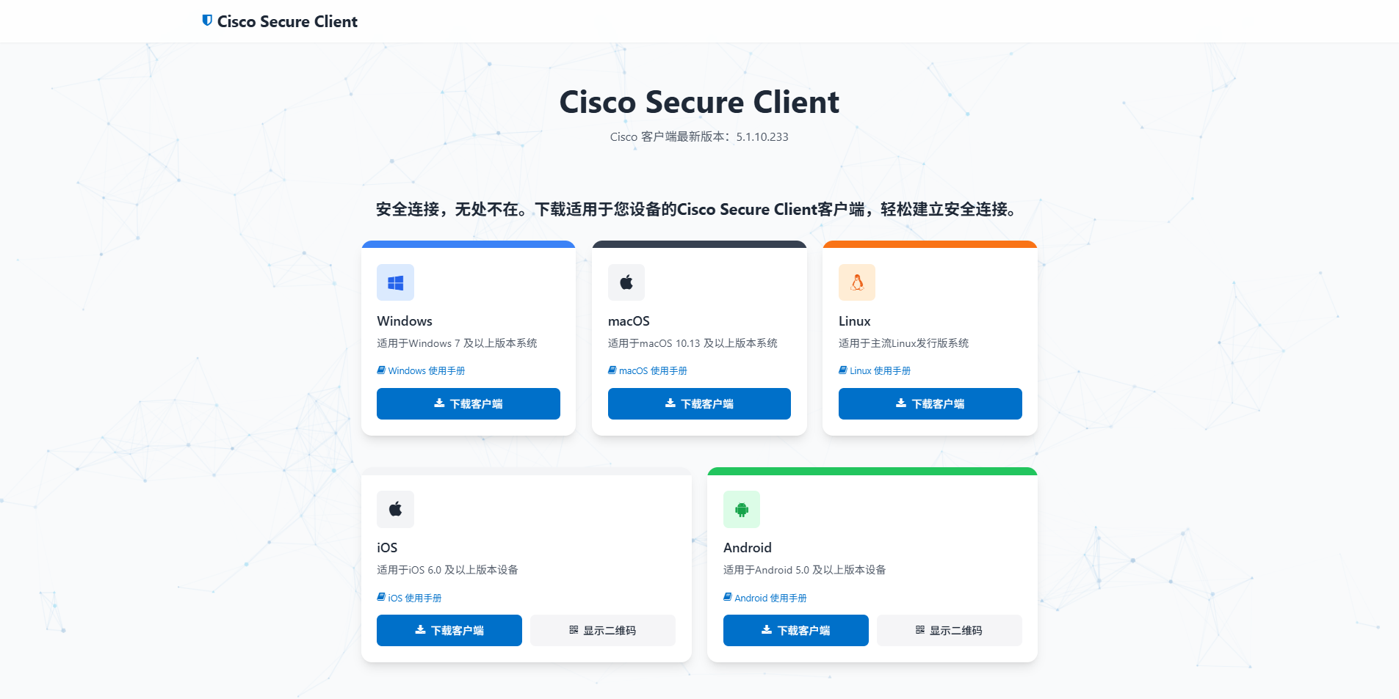Viewport: 1399px width, 699px height.
Task: Download the macOS client
Action: coord(699,403)
